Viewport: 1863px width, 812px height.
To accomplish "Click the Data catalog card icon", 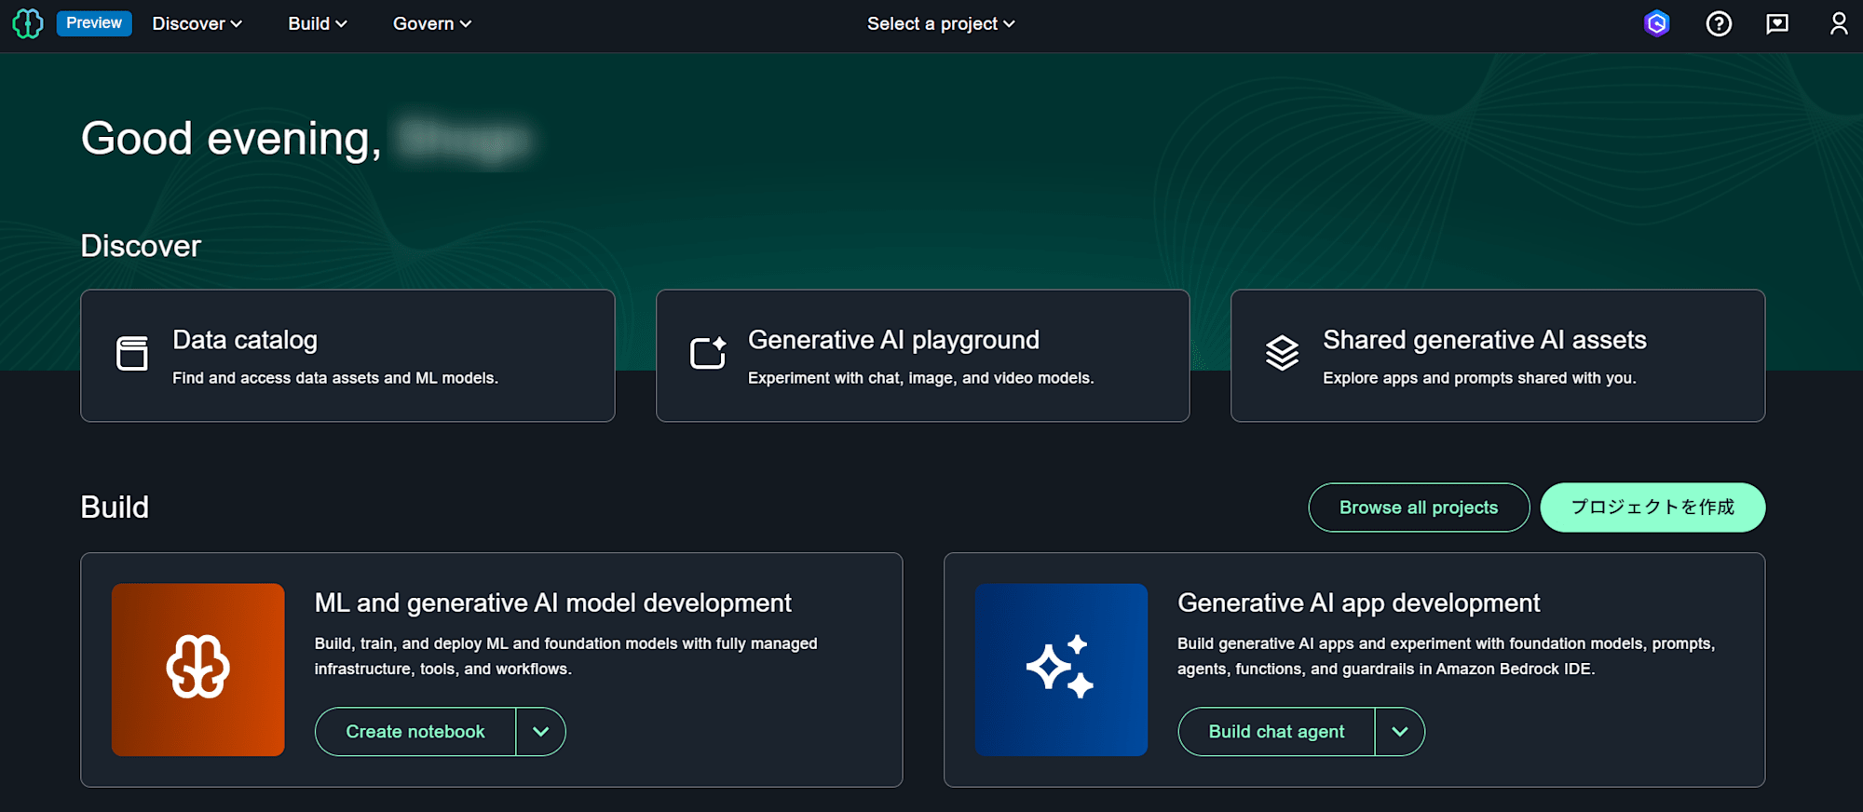I will [132, 353].
